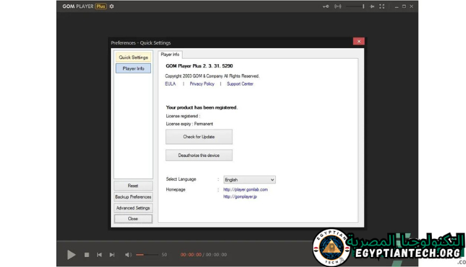Click the Advanced Settings button

(x=133, y=208)
